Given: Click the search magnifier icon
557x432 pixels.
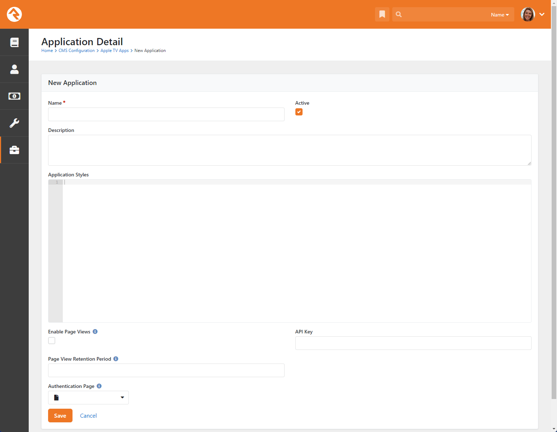Looking at the screenshot, I should 399,14.
